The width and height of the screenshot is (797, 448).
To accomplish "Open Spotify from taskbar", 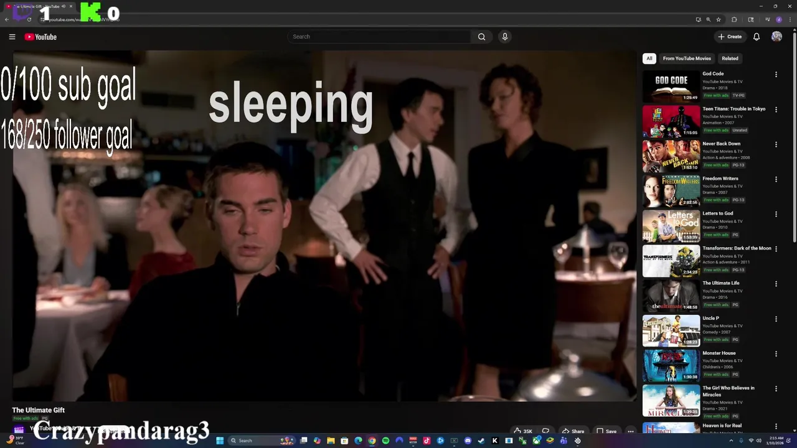I will [385, 441].
